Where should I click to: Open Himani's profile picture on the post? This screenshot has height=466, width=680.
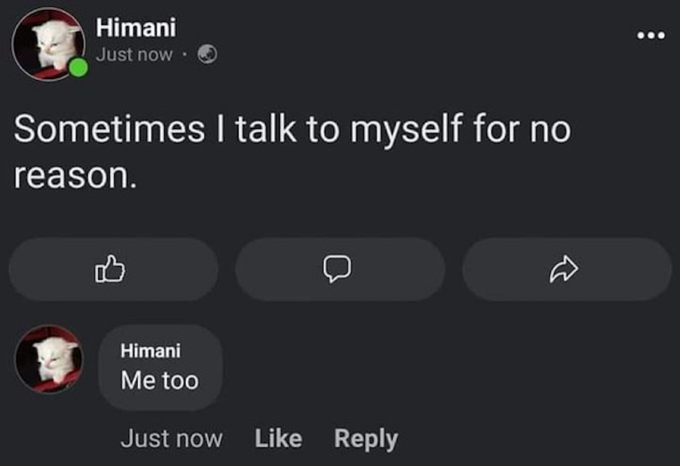[48, 43]
